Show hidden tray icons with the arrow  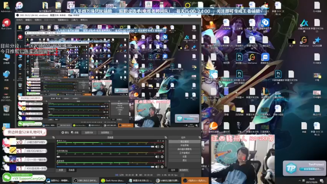(300, 180)
